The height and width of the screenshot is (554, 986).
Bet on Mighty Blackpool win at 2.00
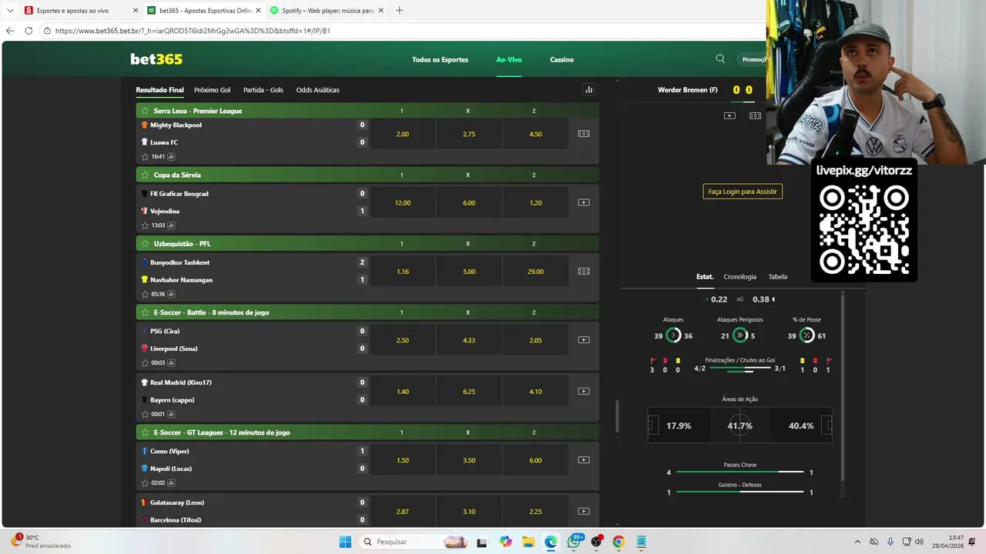(402, 134)
